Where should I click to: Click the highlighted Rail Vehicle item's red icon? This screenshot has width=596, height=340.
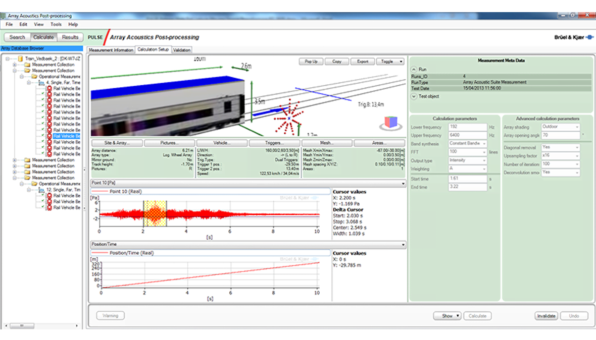[49, 136]
